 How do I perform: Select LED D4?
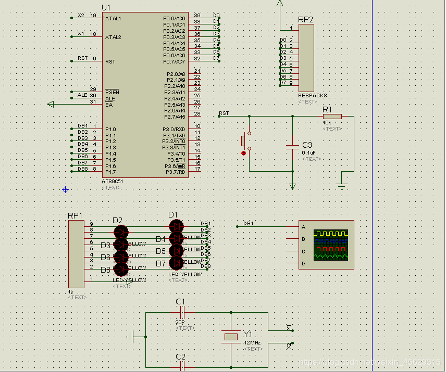click(176, 238)
